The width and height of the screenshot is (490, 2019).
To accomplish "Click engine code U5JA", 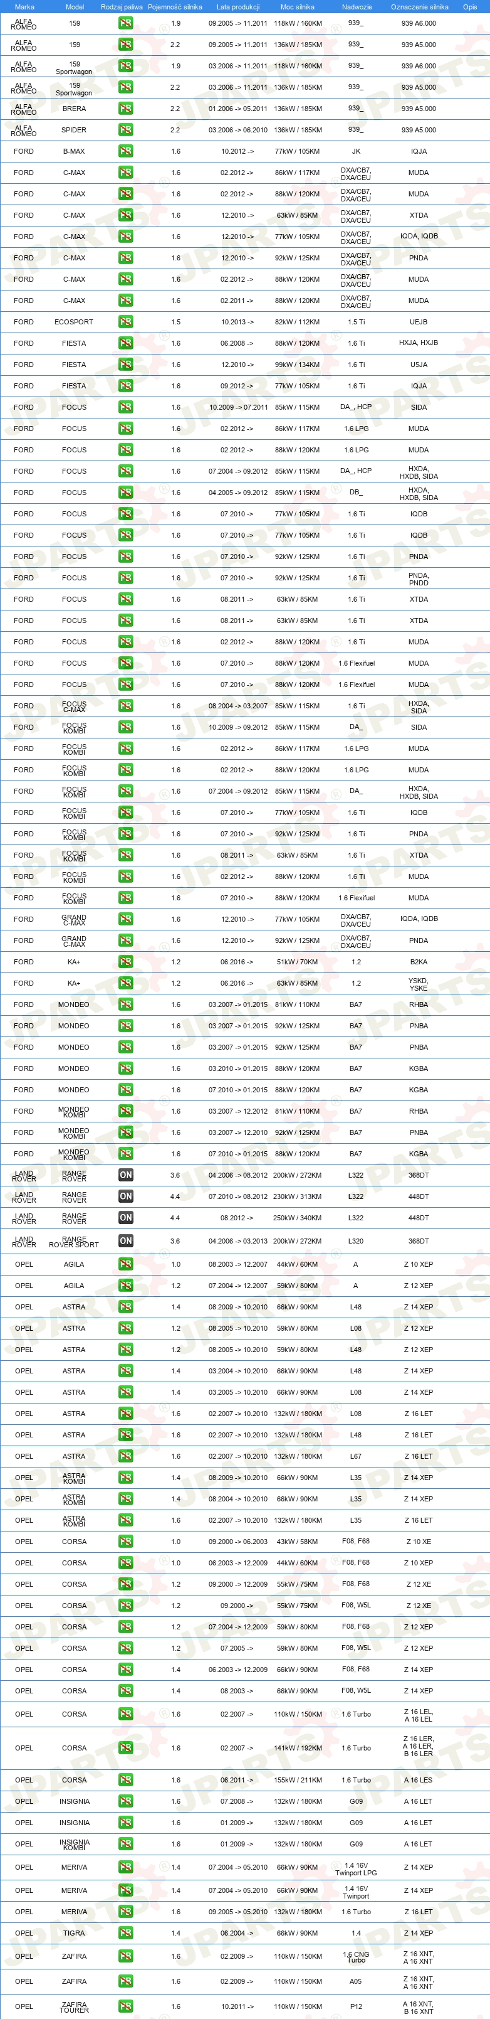I will point(419,365).
